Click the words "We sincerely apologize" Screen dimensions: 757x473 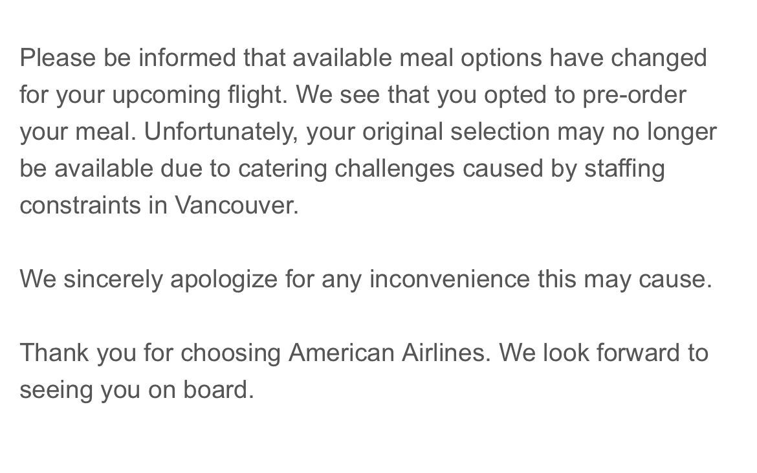pos(148,280)
